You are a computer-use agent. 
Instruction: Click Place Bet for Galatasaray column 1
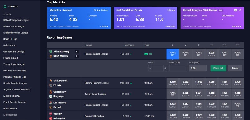(x=172, y=94)
